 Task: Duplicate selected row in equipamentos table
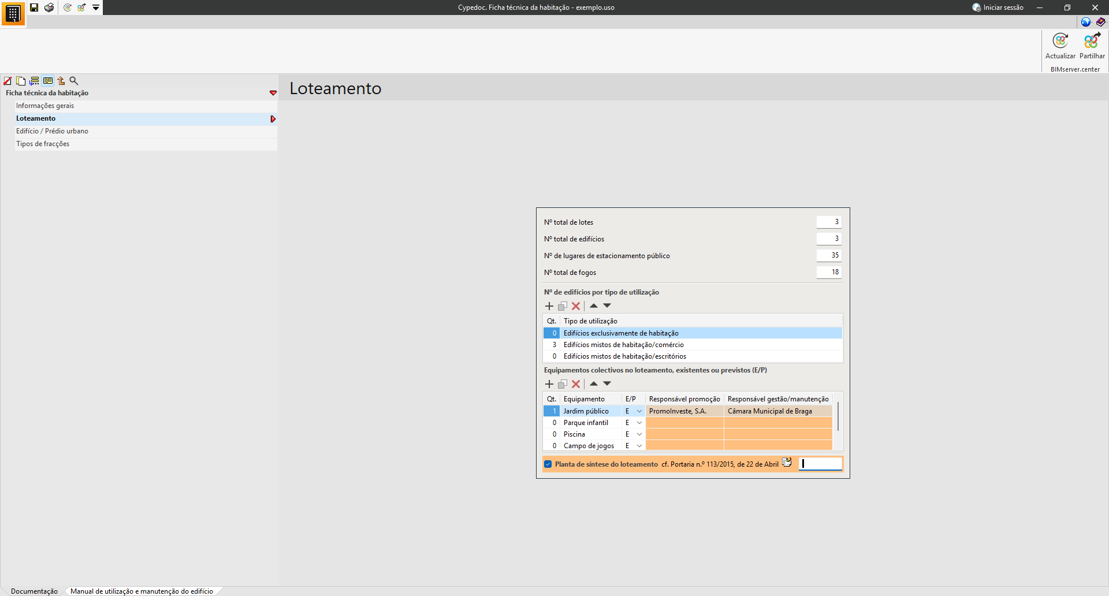coord(563,384)
